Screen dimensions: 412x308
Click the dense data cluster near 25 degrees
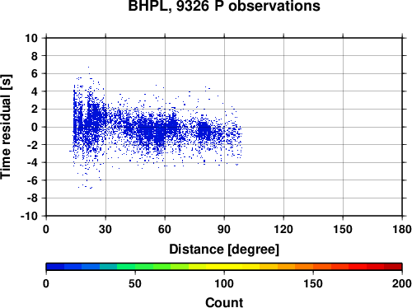pyautogui.click(x=94, y=118)
